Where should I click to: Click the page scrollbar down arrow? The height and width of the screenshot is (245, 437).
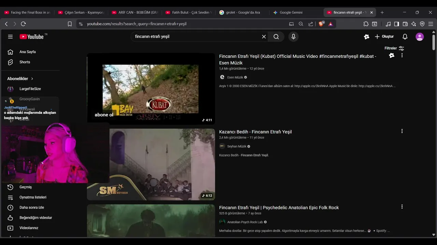coord(434,235)
